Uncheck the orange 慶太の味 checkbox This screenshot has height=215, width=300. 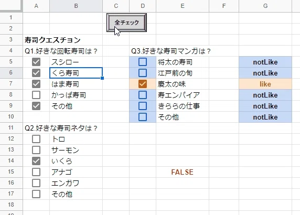pos(143,84)
